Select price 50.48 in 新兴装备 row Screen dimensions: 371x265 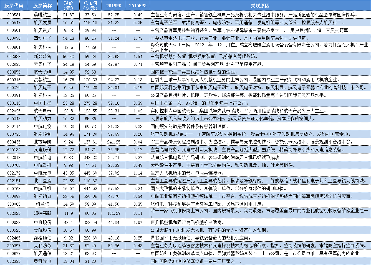69,56
